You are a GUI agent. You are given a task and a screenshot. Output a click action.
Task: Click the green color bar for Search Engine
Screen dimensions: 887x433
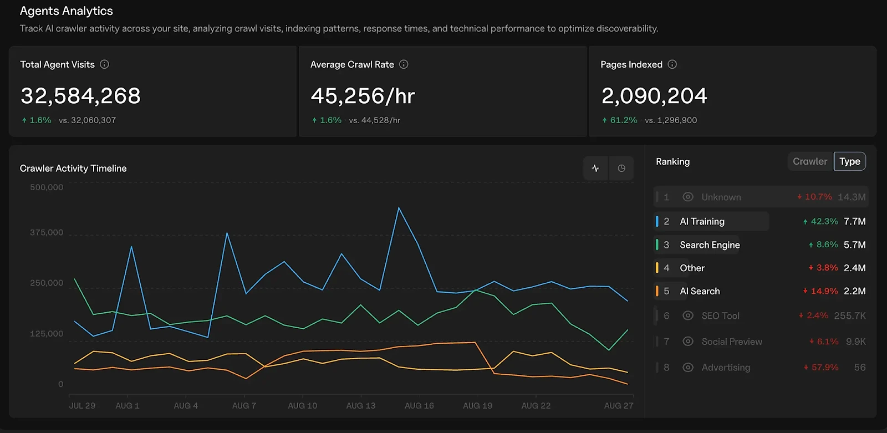tap(657, 244)
